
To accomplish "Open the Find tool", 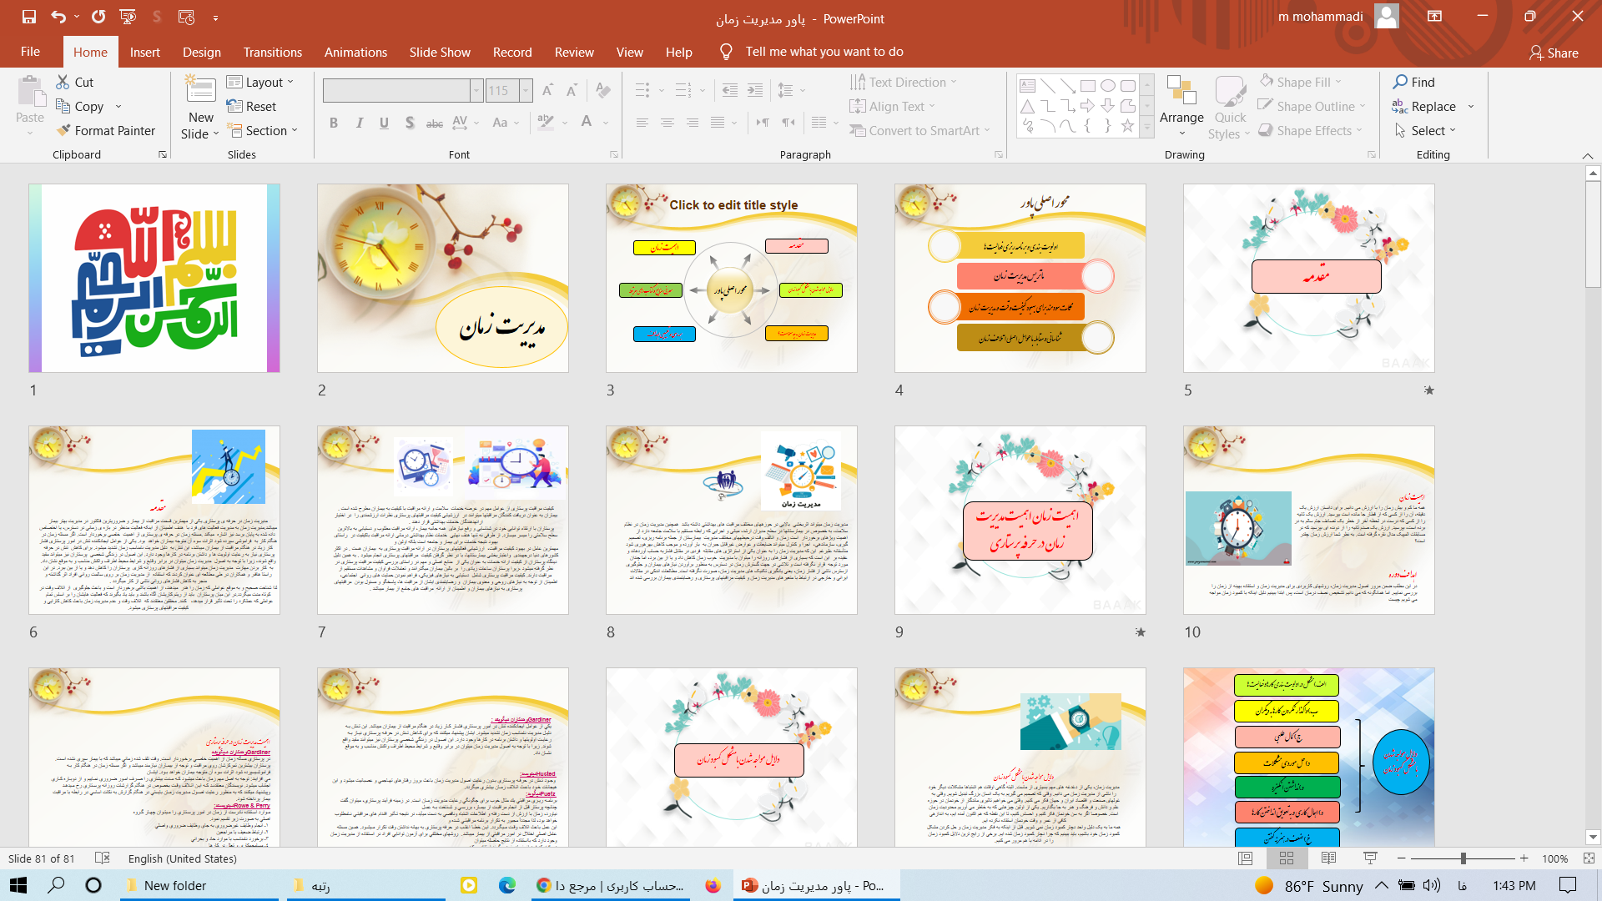I will tap(1413, 82).
